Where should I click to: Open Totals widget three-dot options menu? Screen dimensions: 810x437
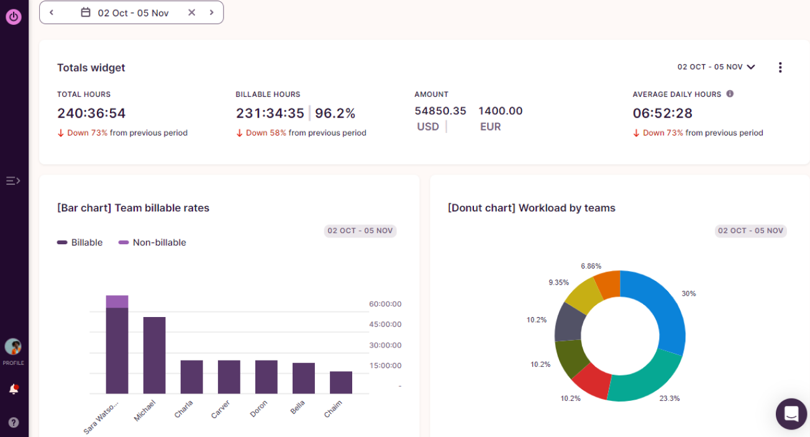point(780,67)
